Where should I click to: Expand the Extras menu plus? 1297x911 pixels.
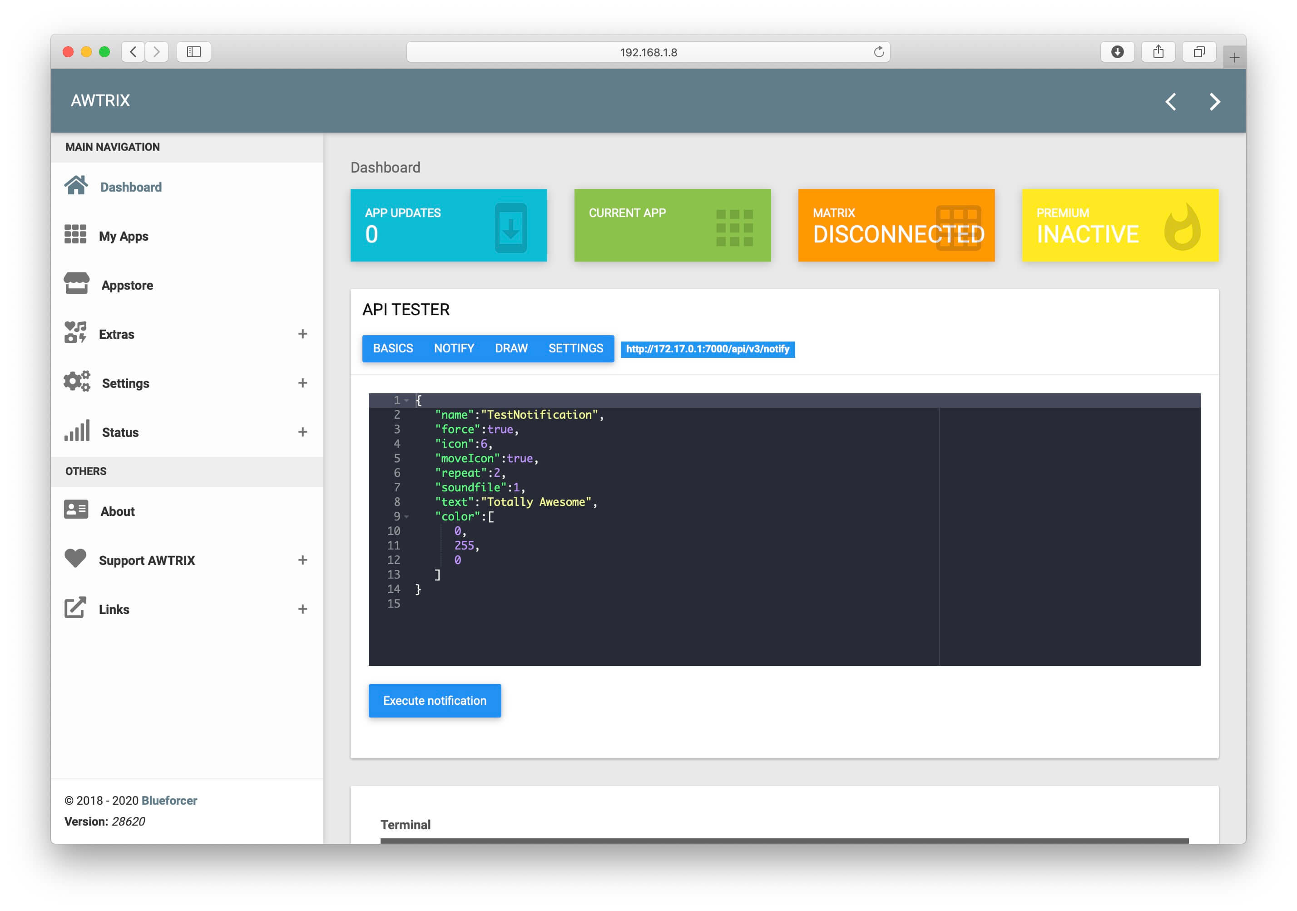[x=302, y=334]
